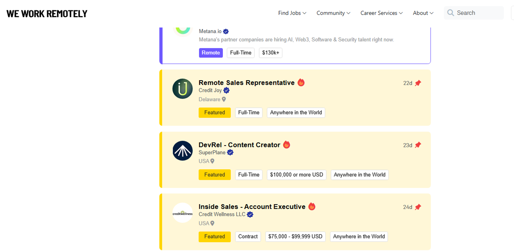Screen dimensions: 514x251
Task: Select the Full-Time tag on Credit Joy listing
Action: pyautogui.click(x=249, y=112)
